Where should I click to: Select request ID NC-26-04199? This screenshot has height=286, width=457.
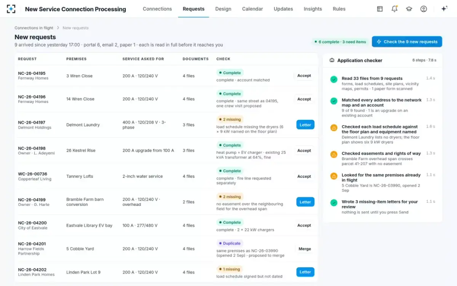tap(32, 199)
